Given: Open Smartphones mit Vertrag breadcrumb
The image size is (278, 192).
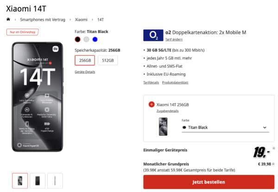Looking at the screenshot, I should [x=43, y=19].
